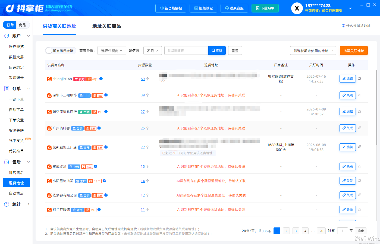380x244 pixels.
Task: Click the blue chat icon beside chinajin168
Action: (x=101, y=79)
